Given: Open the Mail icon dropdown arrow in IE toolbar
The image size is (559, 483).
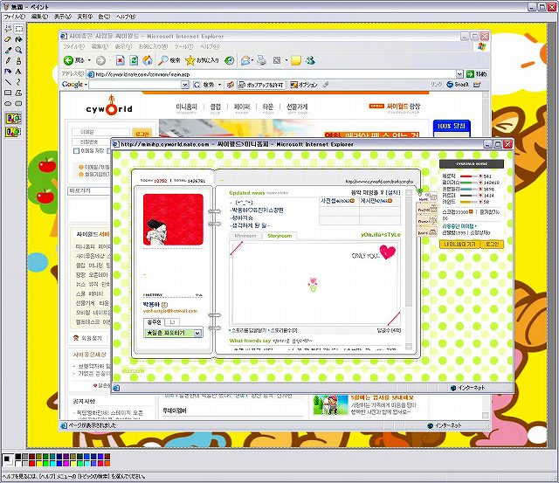Looking at the screenshot, I should coord(252,60).
